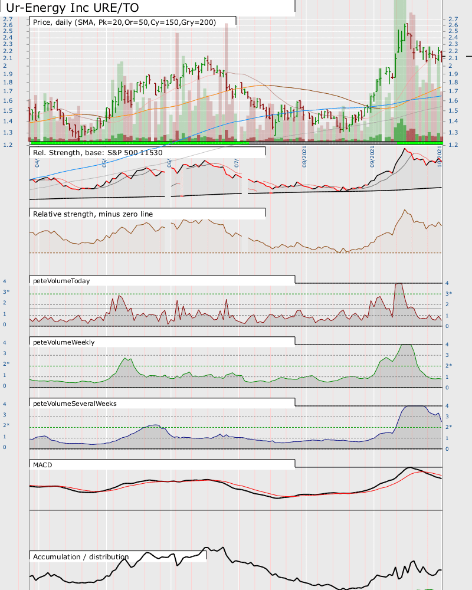Viewport: 472px width, 590px height.
Task: Select the Accumulation / distribution label
Action: click(x=81, y=557)
